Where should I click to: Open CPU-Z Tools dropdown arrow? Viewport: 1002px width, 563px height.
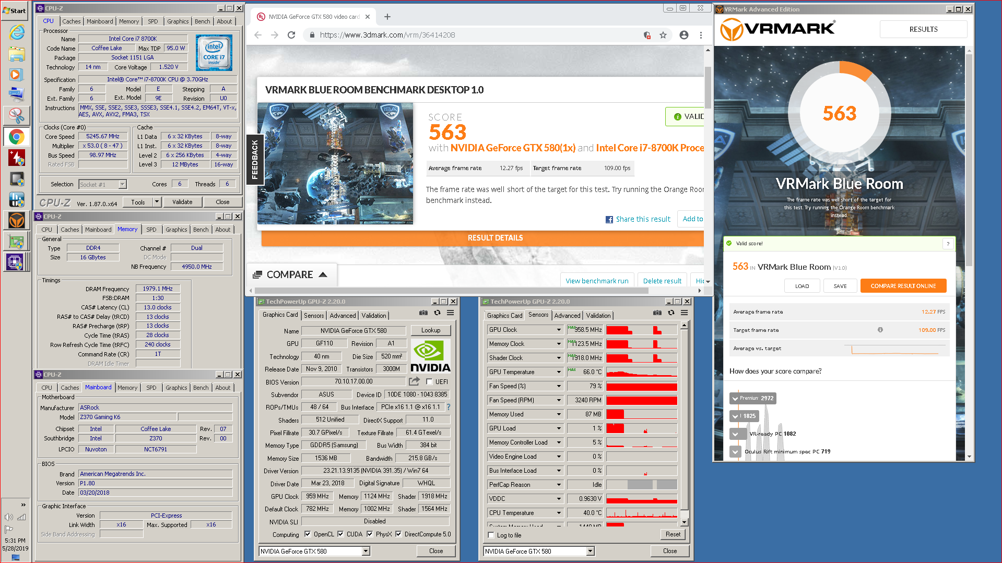tap(157, 202)
